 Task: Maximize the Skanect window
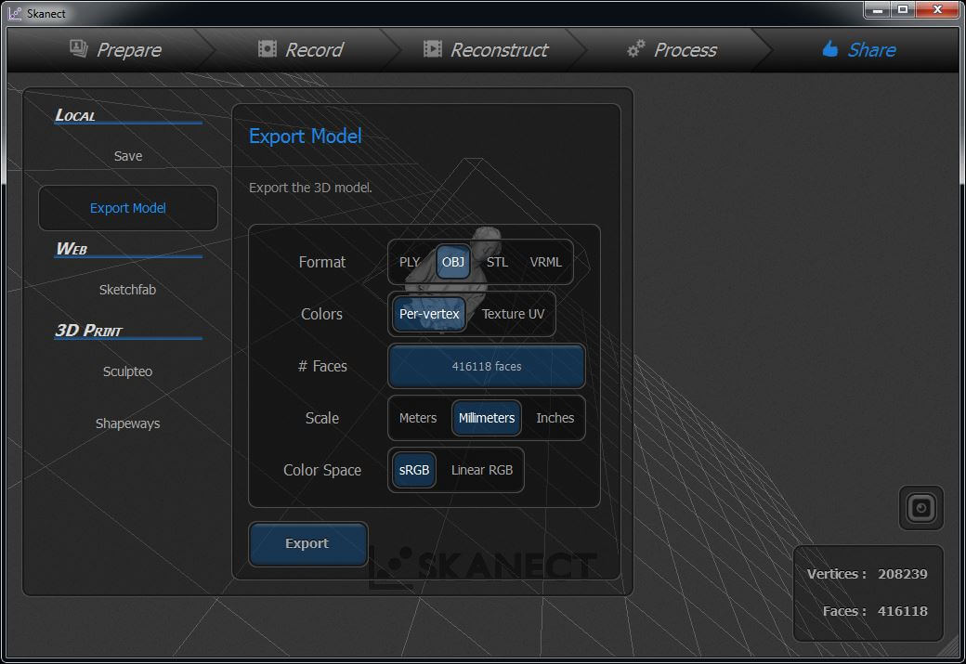pos(903,10)
